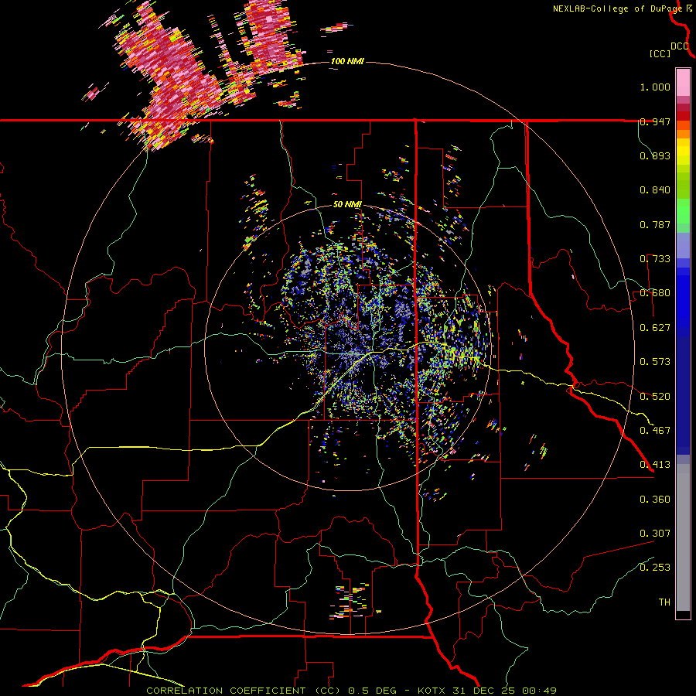Screen dimensions: 696x696
Task: Click the 0.680 legend value
Action: [x=655, y=293]
